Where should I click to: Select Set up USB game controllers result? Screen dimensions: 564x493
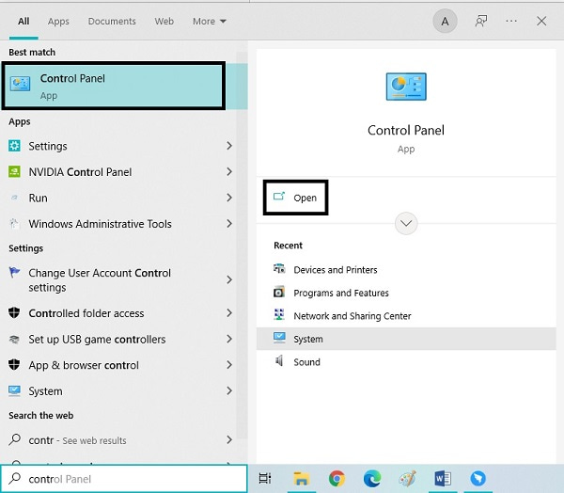click(97, 339)
